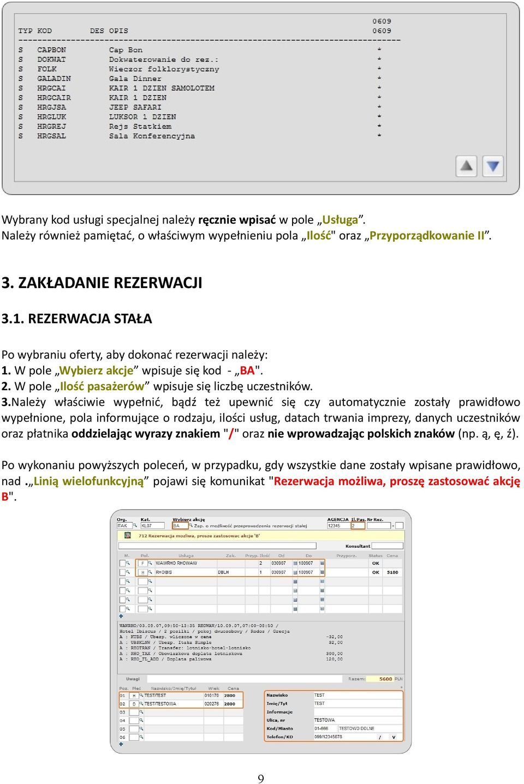The image size is (524, 784).
Task: Click the scroll-down arrow button in the service list
Action: 492,166
